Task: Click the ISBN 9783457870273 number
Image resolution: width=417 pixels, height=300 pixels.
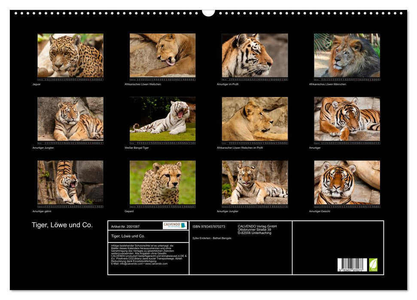Action: pos(209,226)
